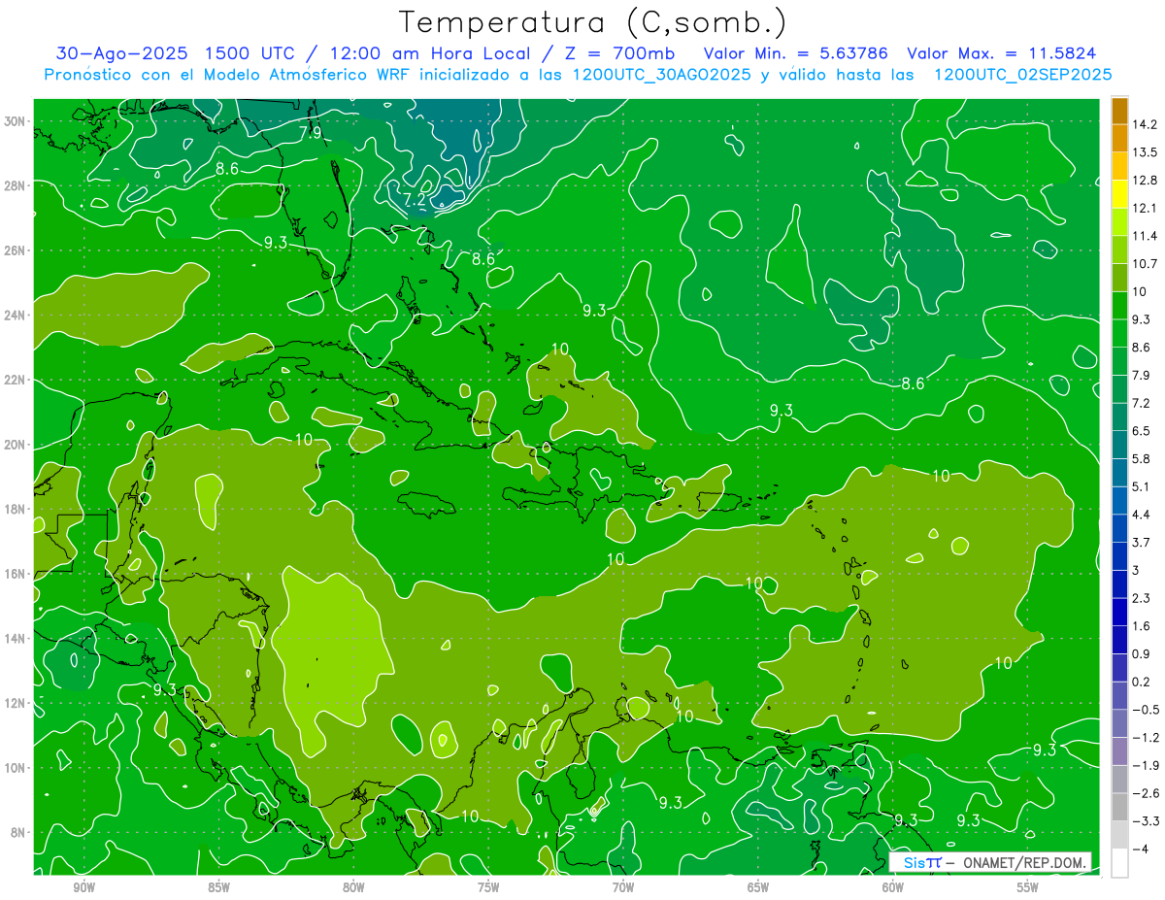Click the "10N" latitude label
Image resolution: width=1165 pixels, height=900 pixels.
[16, 767]
